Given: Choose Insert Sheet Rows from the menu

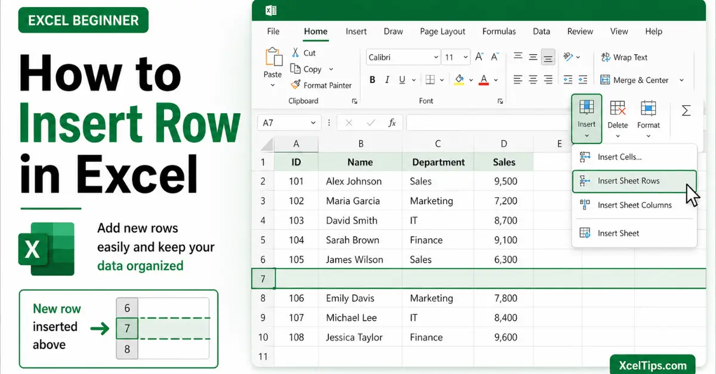Looking at the screenshot, I should (x=629, y=180).
